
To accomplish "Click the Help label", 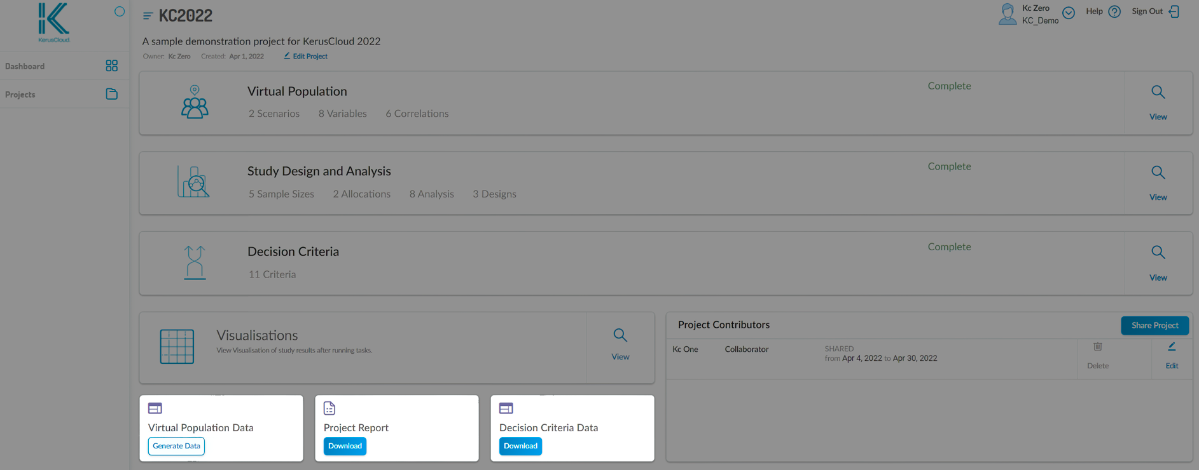I will pyautogui.click(x=1094, y=11).
